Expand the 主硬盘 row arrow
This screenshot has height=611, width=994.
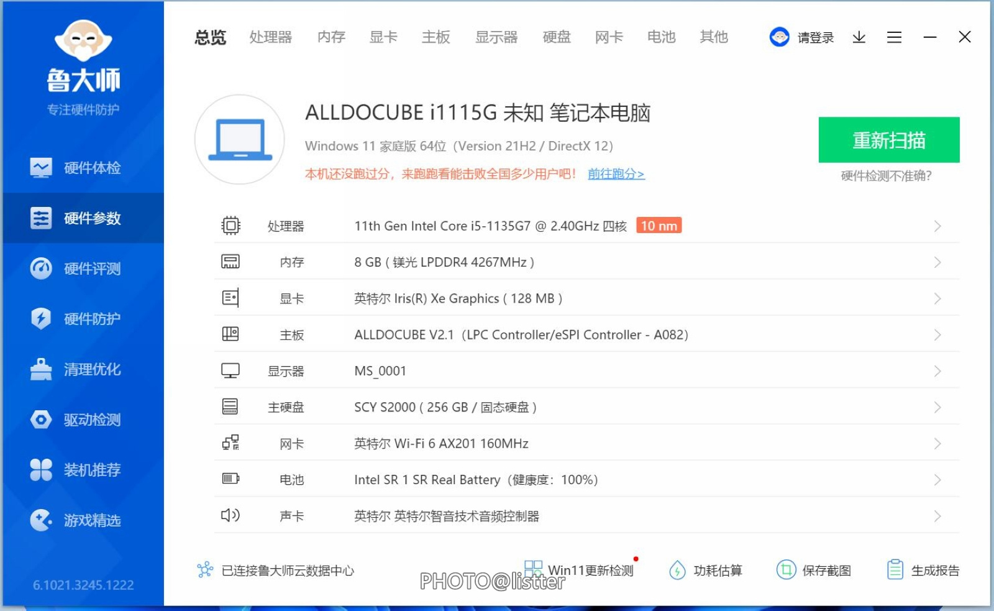(x=937, y=407)
